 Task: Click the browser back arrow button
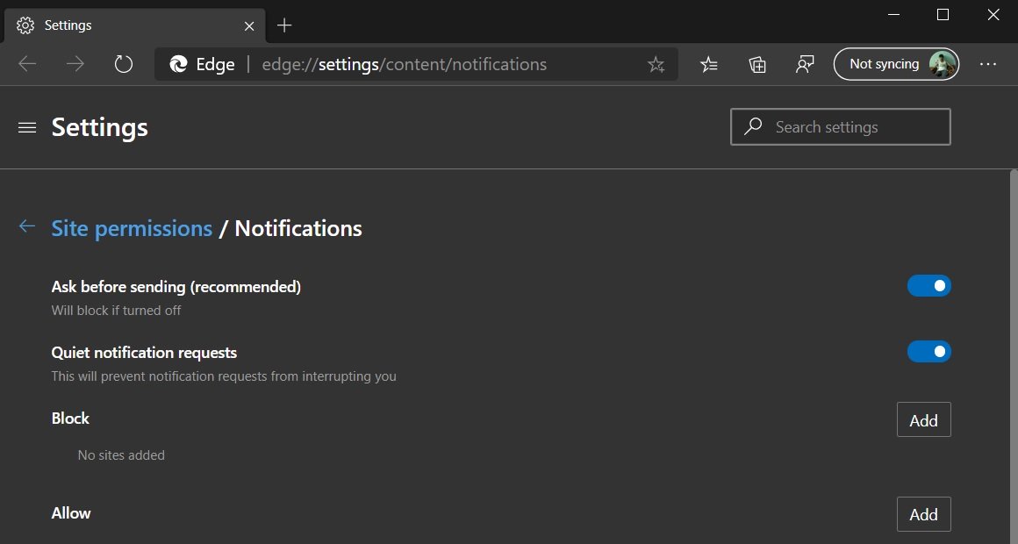coord(28,64)
